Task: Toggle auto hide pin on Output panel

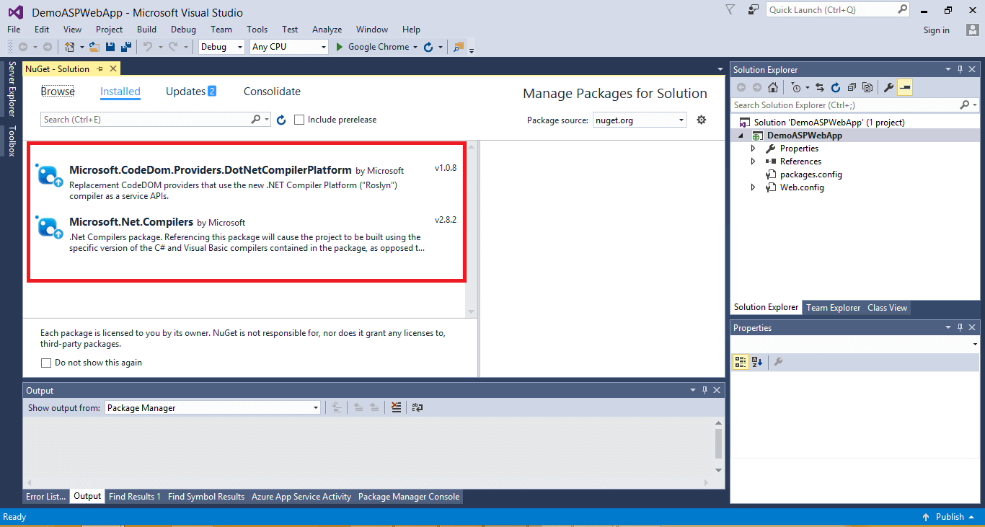Action: tap(704, 390)
